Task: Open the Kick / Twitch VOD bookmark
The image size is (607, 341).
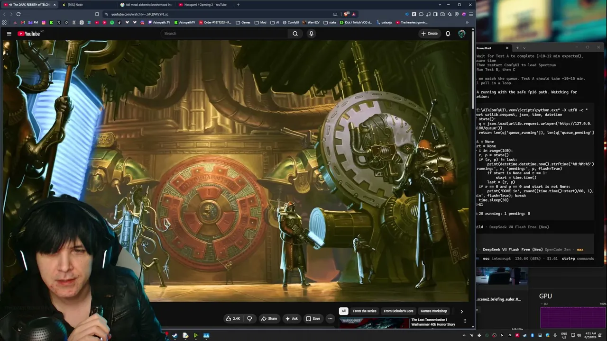Action: 356,22
